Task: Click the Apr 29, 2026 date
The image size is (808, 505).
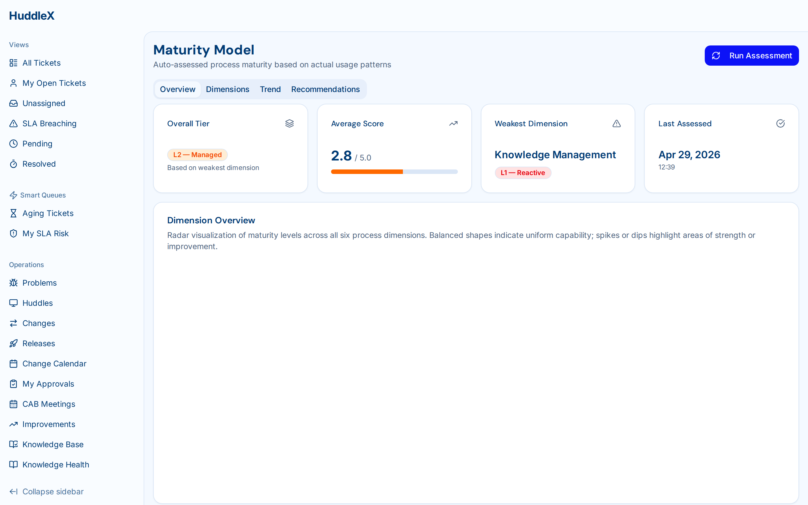Action: pos(689,155)
